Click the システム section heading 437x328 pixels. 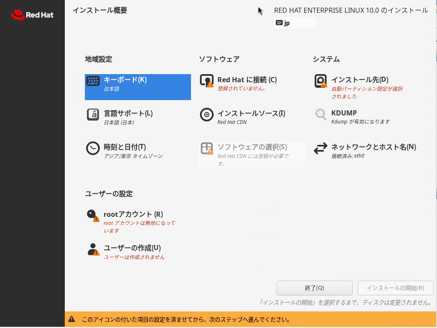click(326, 59)
